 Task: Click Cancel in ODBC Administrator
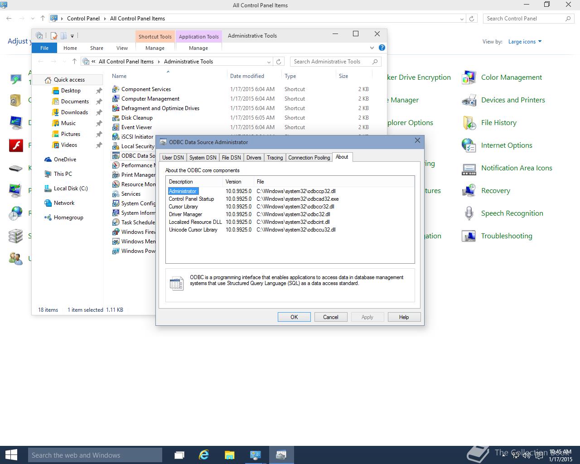tap(331, 317)
